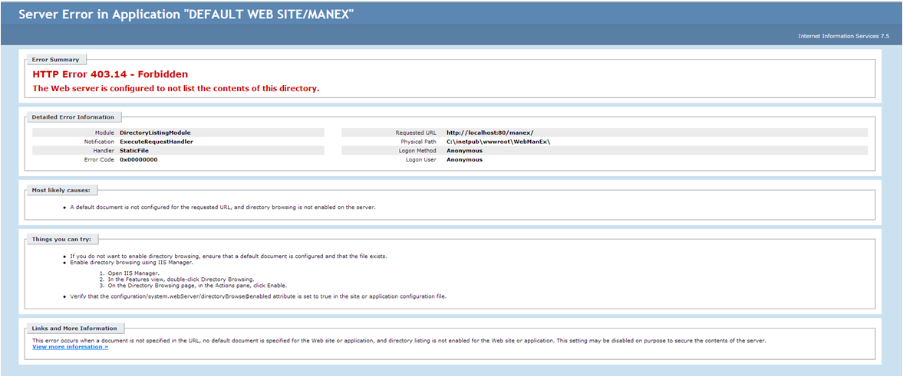Select the StaticFile handler value
Screen dimensions: 903x376
[134, 151]
